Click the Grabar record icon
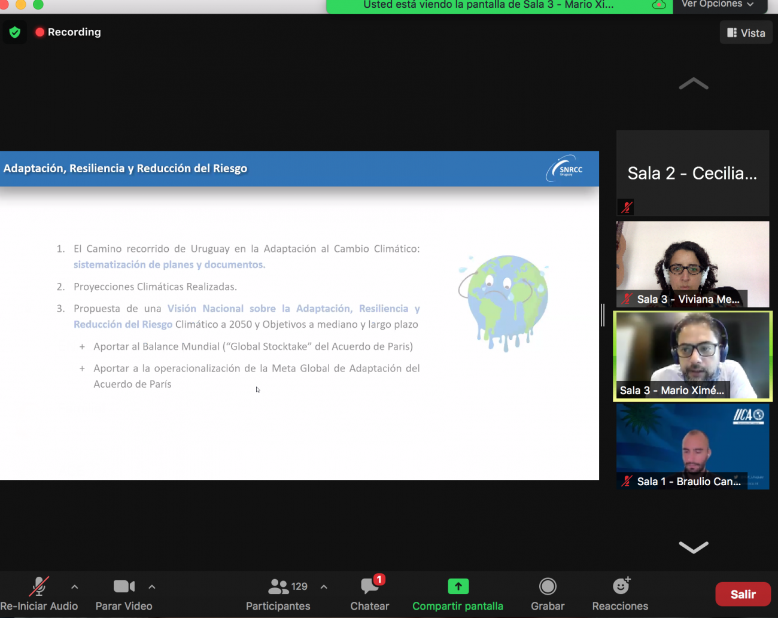This screenshot has height=618, width=778. 548,586
